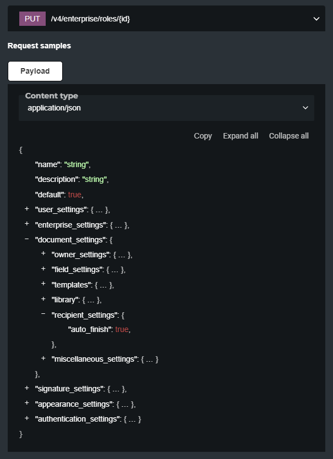Collapse the document_settings minus icon

click(26, 240)
